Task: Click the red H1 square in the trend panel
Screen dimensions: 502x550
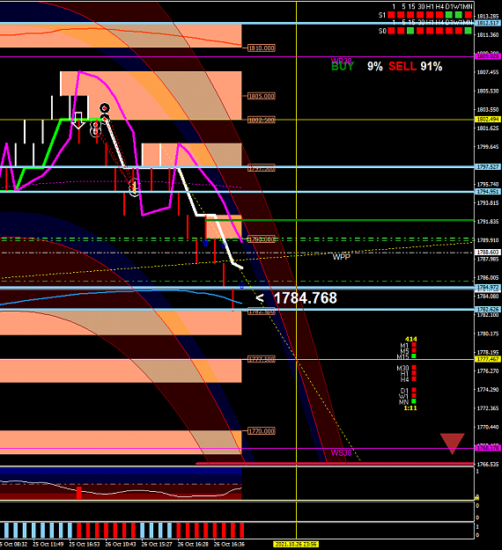Action: pyautogui.click(x=414, y=373)
